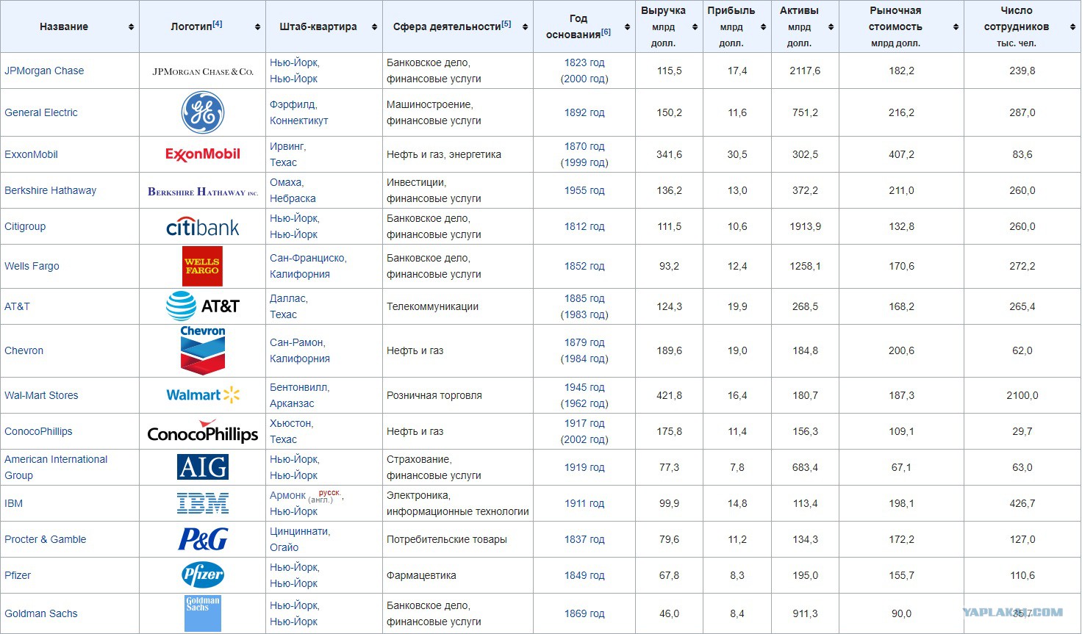Click the Chevron logo image
The image size is (1082, 634).
coord(203,350)
